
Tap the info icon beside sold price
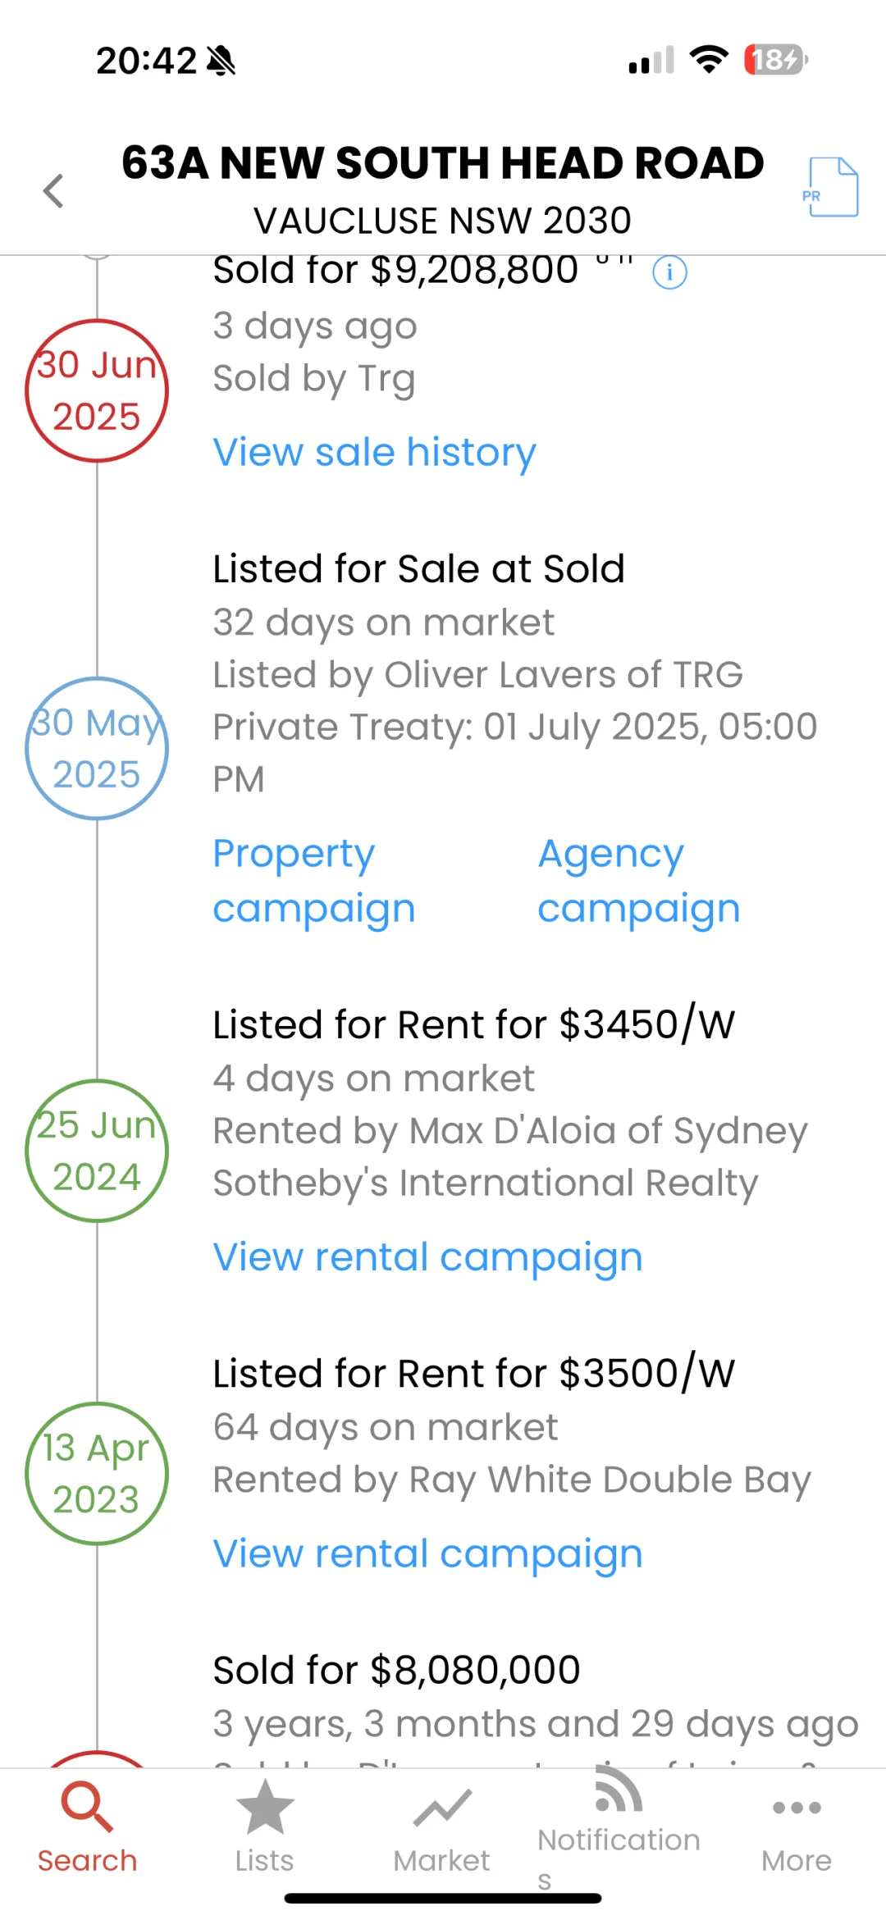click(669, 272)
